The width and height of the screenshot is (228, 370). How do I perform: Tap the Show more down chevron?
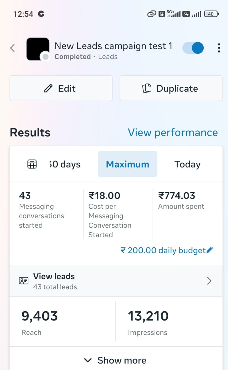88,360
